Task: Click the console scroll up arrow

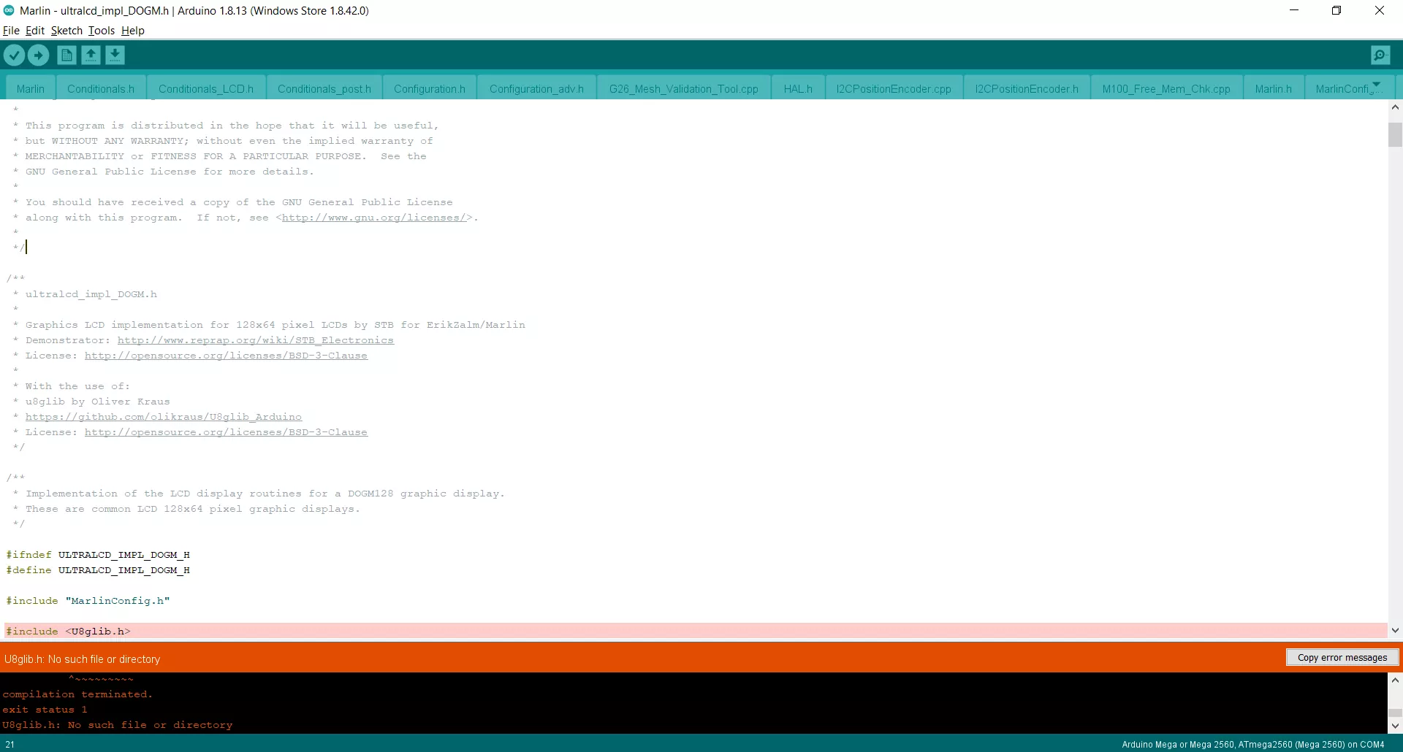Action: point(1395,680)
